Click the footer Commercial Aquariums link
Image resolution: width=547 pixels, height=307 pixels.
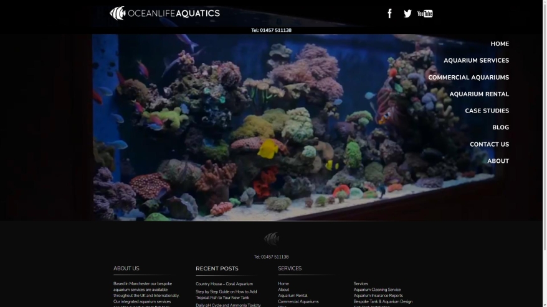coord(298,301)
